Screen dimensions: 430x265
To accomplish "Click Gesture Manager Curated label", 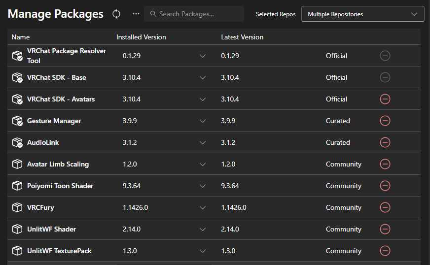I will pyautogui.click(x=338, y=121).
